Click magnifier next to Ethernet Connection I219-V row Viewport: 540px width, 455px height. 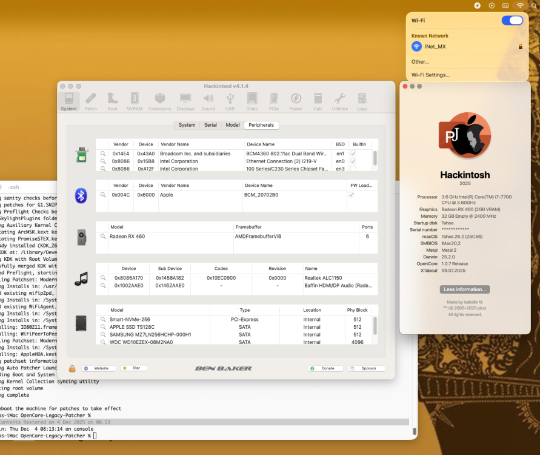click(x=103, y=161)
